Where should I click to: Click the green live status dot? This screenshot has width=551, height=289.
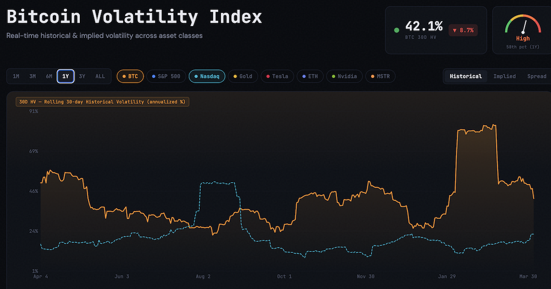tap(396, 31)
